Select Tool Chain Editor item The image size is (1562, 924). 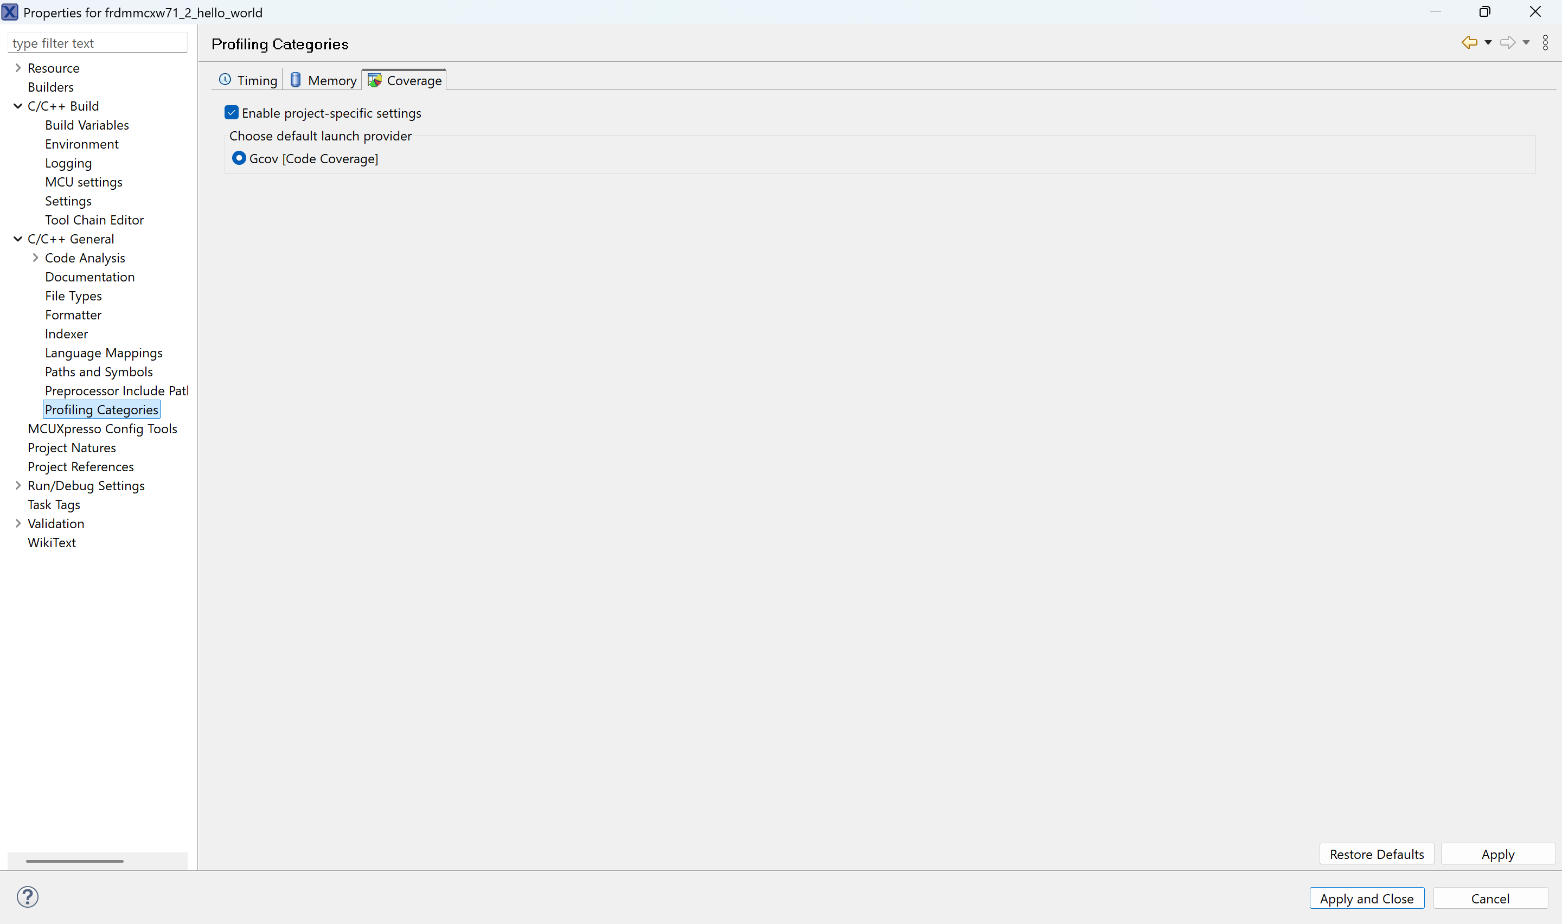[x=94, y=220]
